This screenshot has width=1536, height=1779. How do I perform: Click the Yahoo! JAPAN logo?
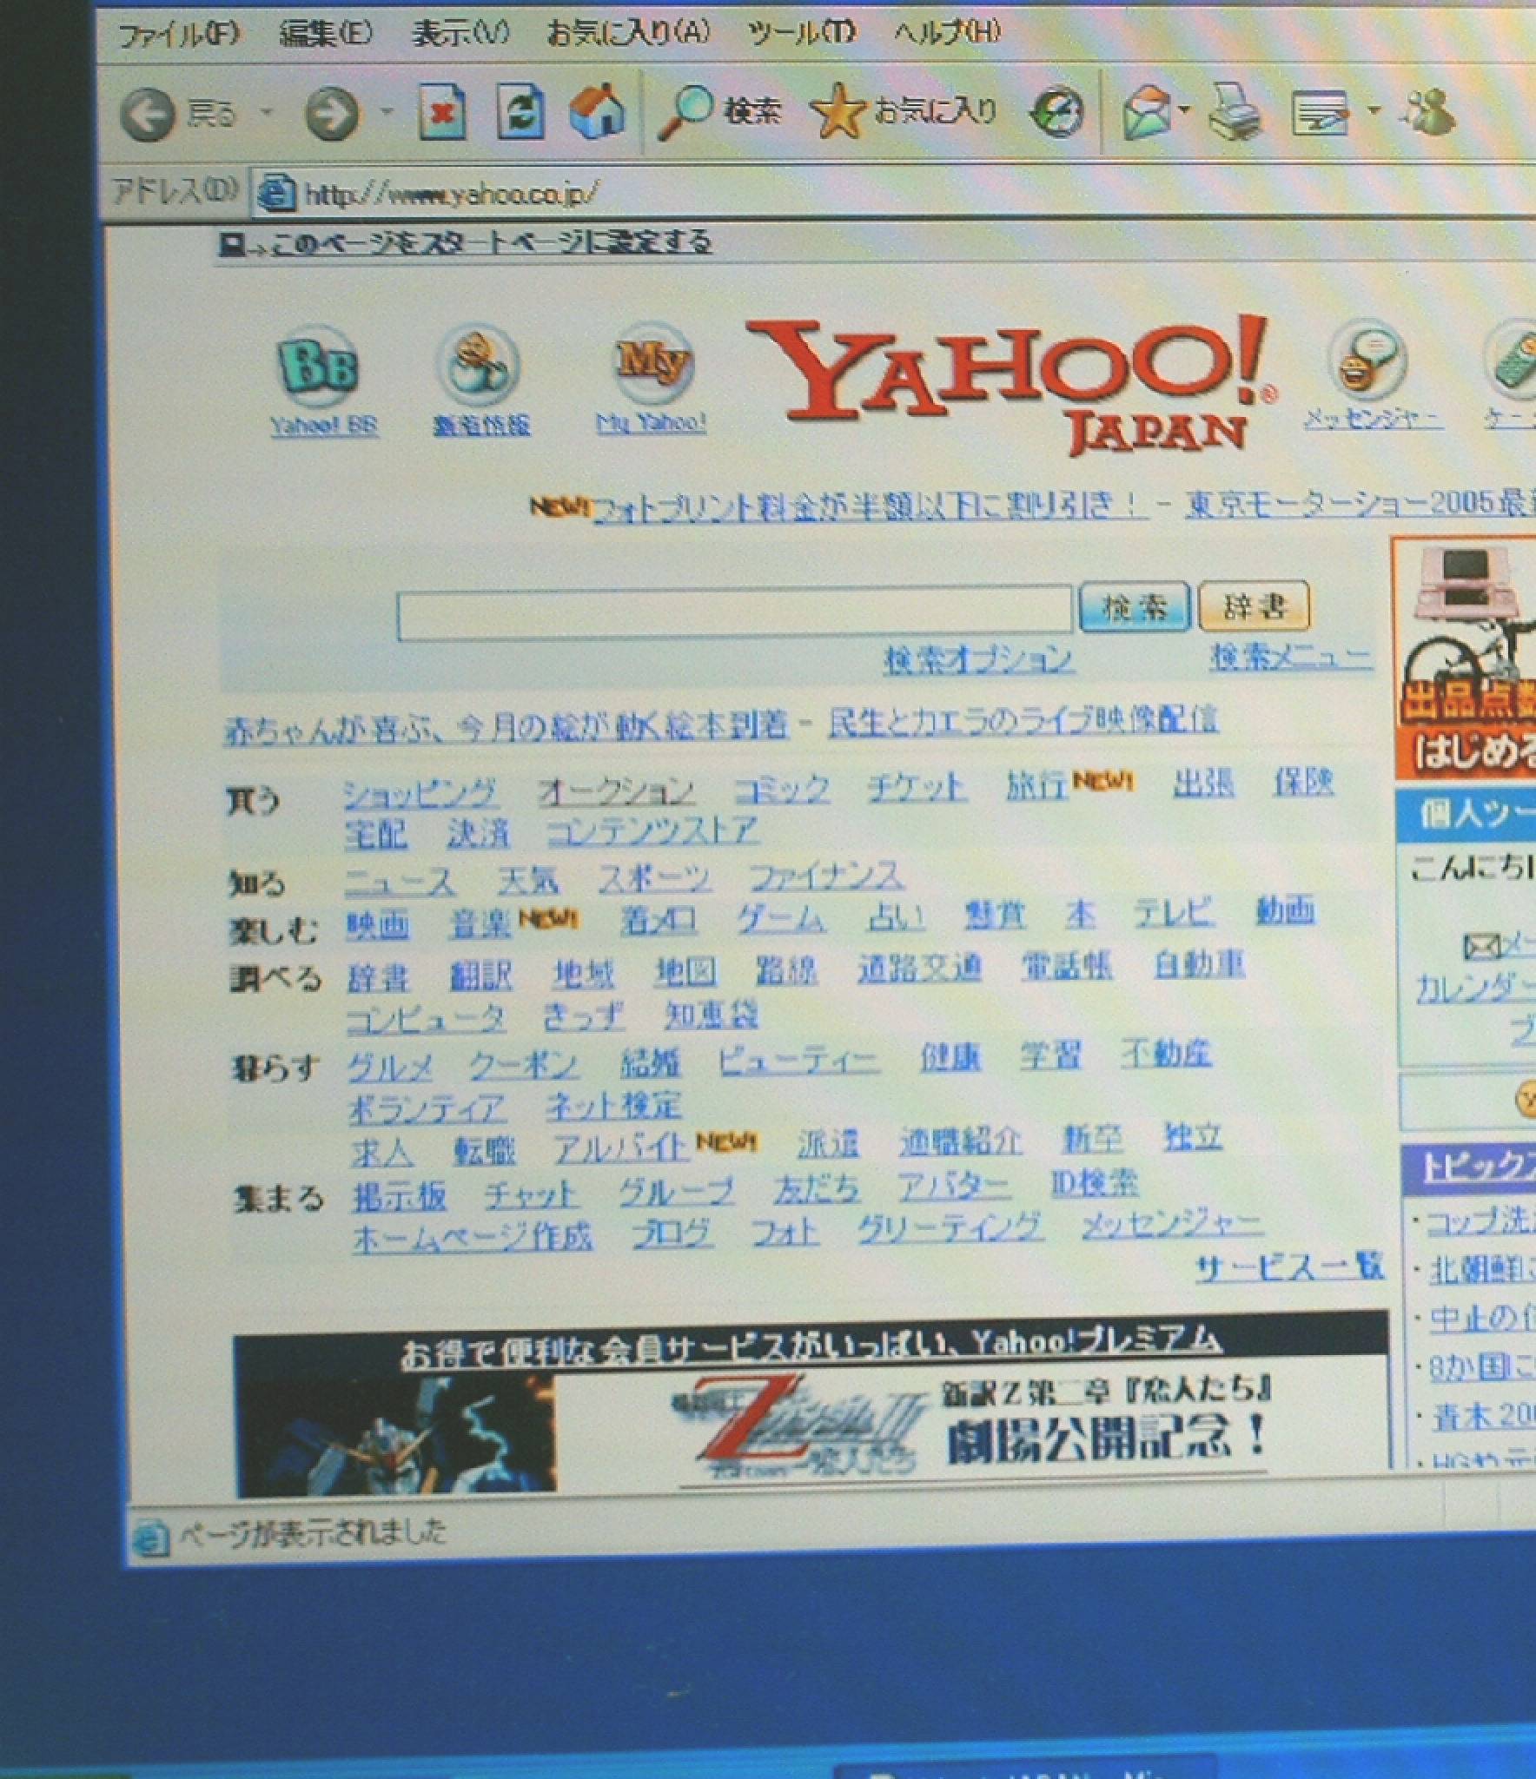coord(1010,385)
